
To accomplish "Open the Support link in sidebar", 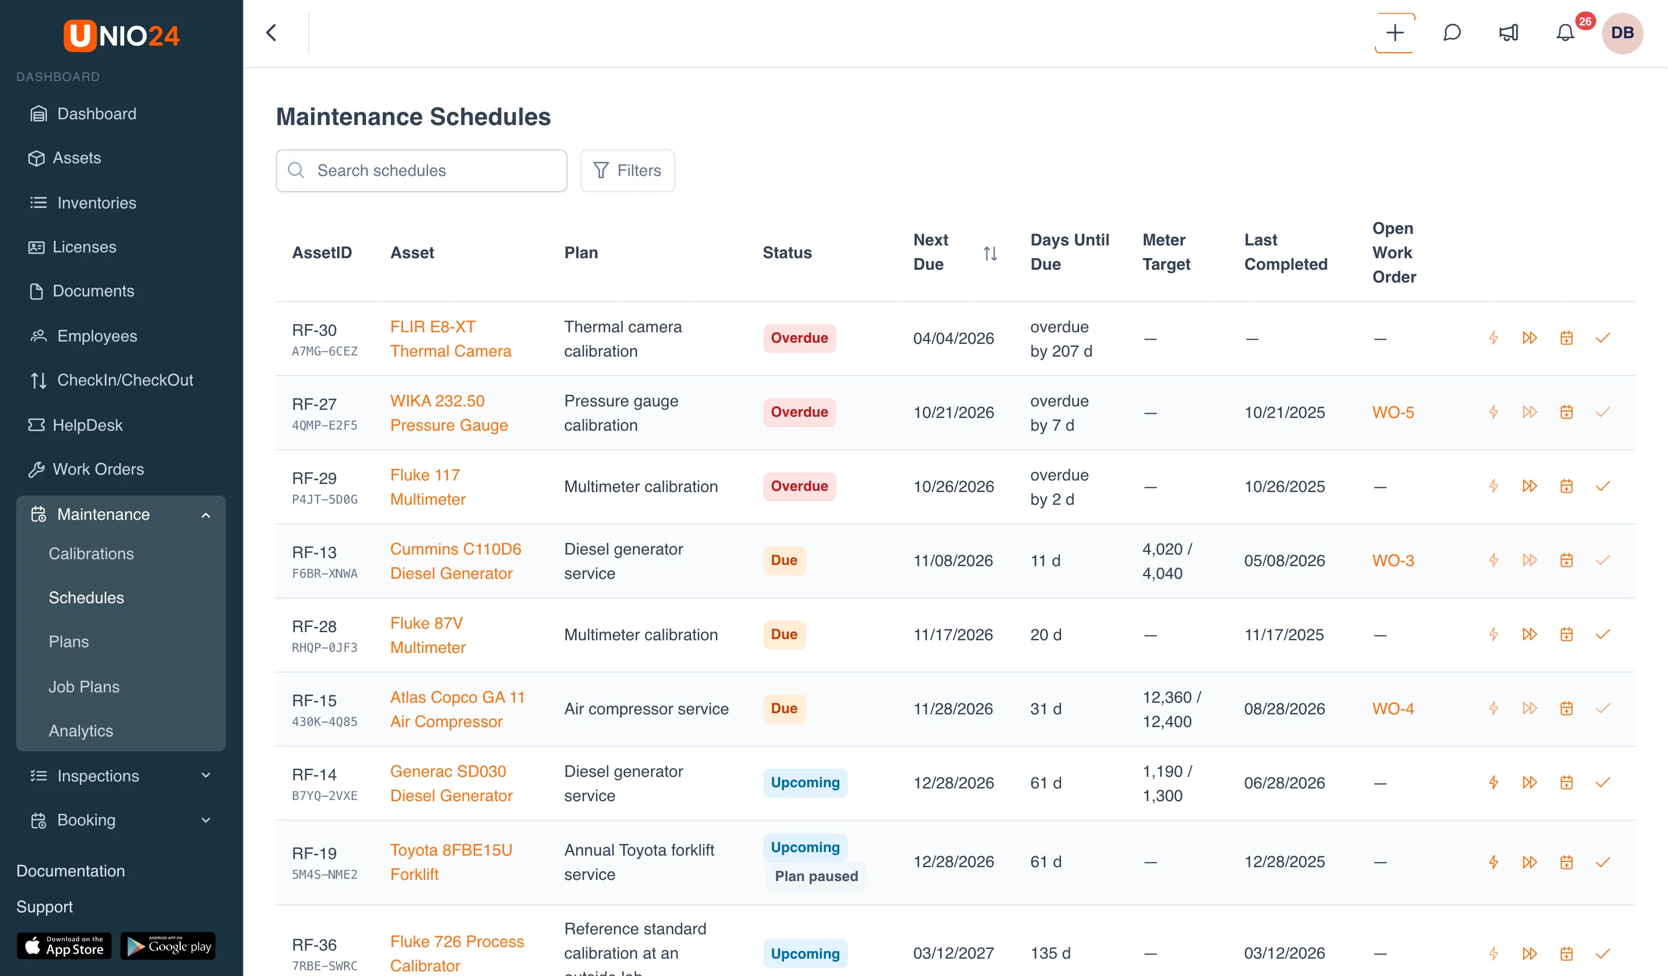I will tap(45, 907).
